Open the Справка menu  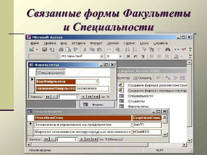[160, 43]
